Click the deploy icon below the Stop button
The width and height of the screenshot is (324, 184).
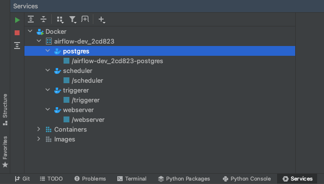pos(17,46)
